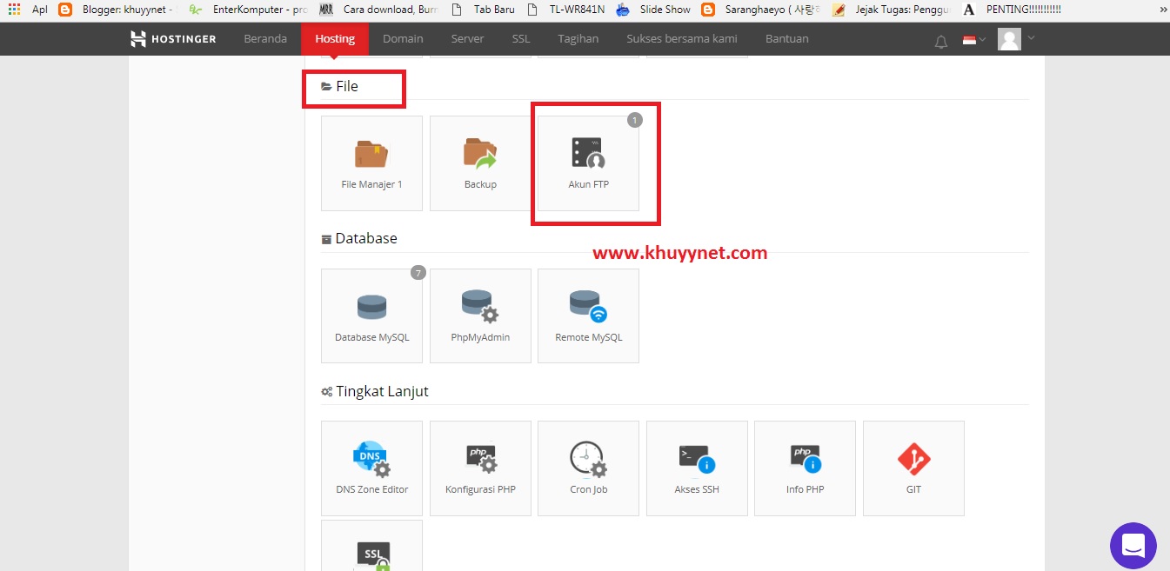
Task: Open the GIT tile
Action: click(x=913, y=468)
